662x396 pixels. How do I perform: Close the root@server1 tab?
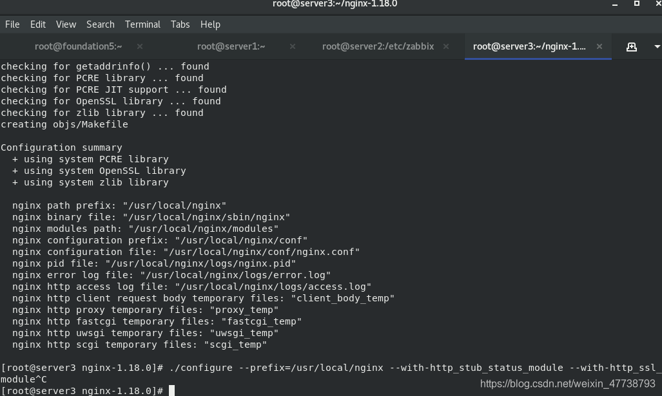pos(293,46)
